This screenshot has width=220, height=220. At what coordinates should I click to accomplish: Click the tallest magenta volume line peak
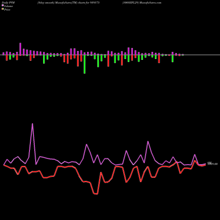coord(33,124)
